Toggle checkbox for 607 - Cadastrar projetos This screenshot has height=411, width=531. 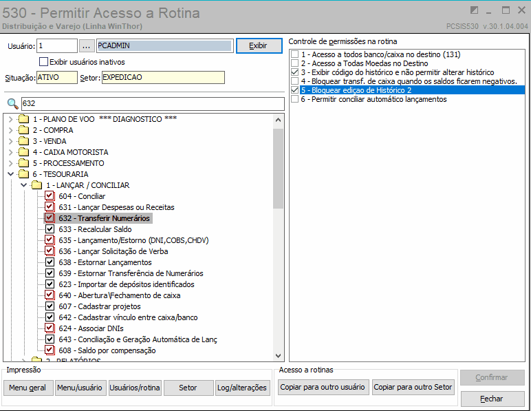(x=50, y=306)
